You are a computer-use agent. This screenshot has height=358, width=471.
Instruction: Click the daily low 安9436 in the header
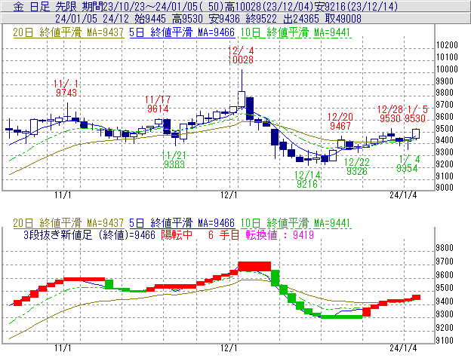(x=224, y=19)
